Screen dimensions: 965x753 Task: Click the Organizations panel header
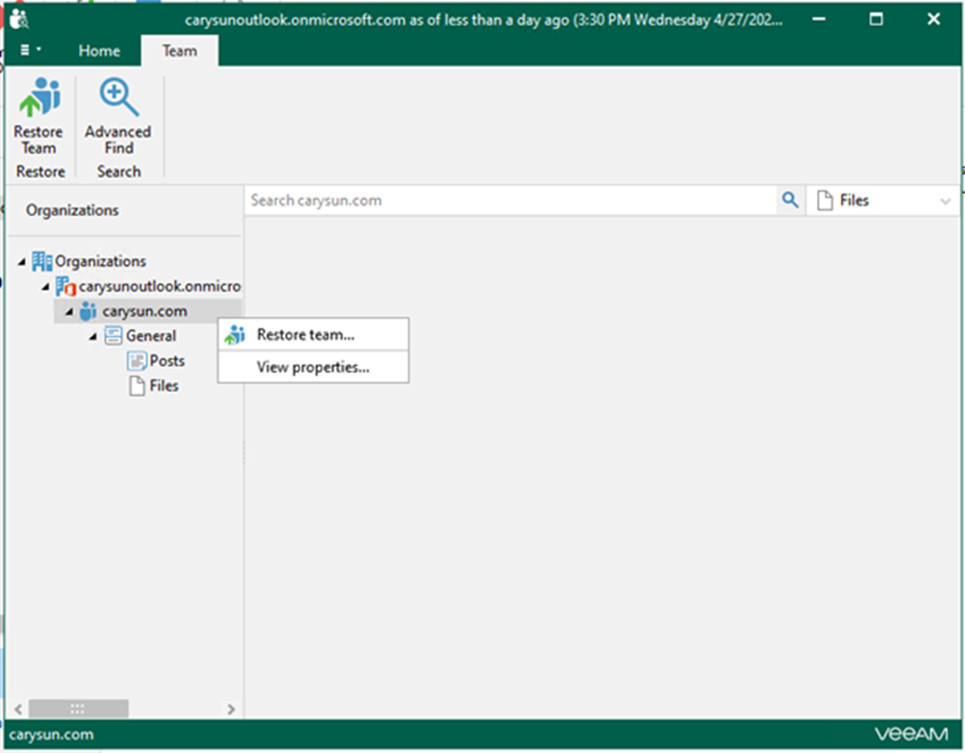[72, 210]
